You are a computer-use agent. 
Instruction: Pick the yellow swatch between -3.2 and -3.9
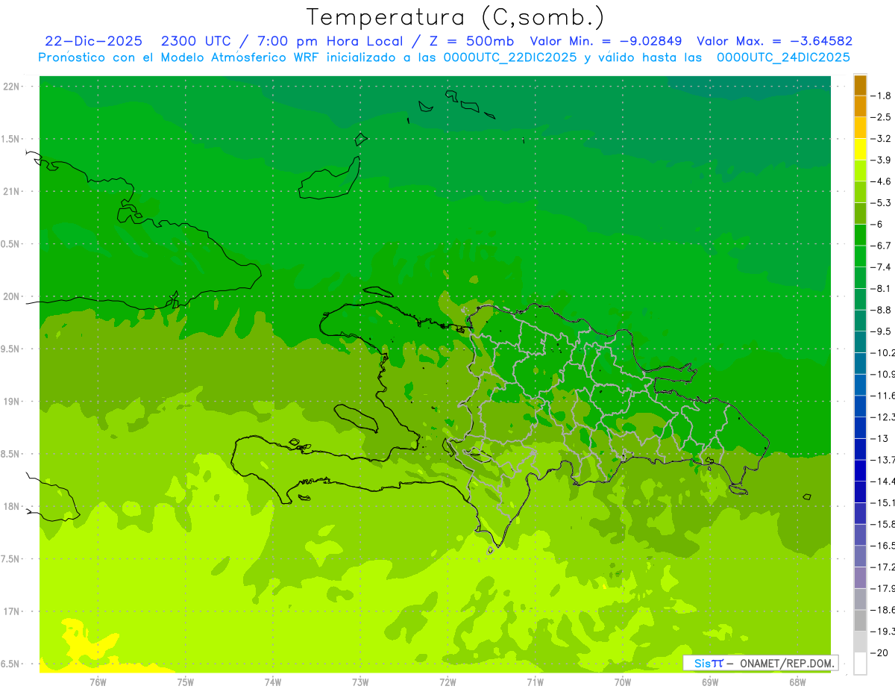[x=860, y=149]
